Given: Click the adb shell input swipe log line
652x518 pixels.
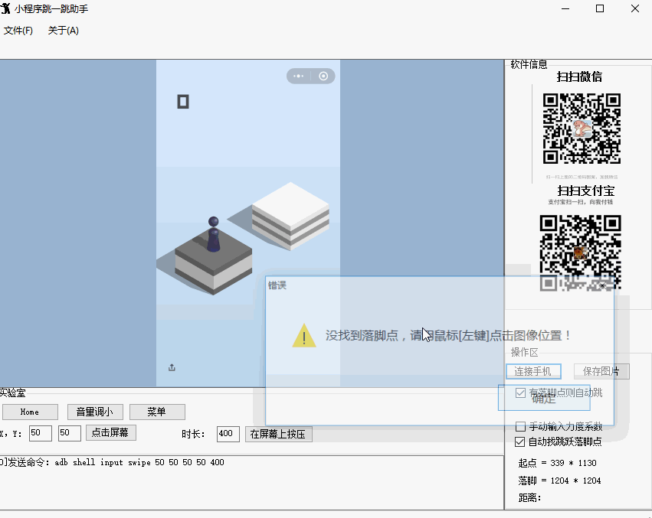Looking at the screenshot, I should [113, 462].
